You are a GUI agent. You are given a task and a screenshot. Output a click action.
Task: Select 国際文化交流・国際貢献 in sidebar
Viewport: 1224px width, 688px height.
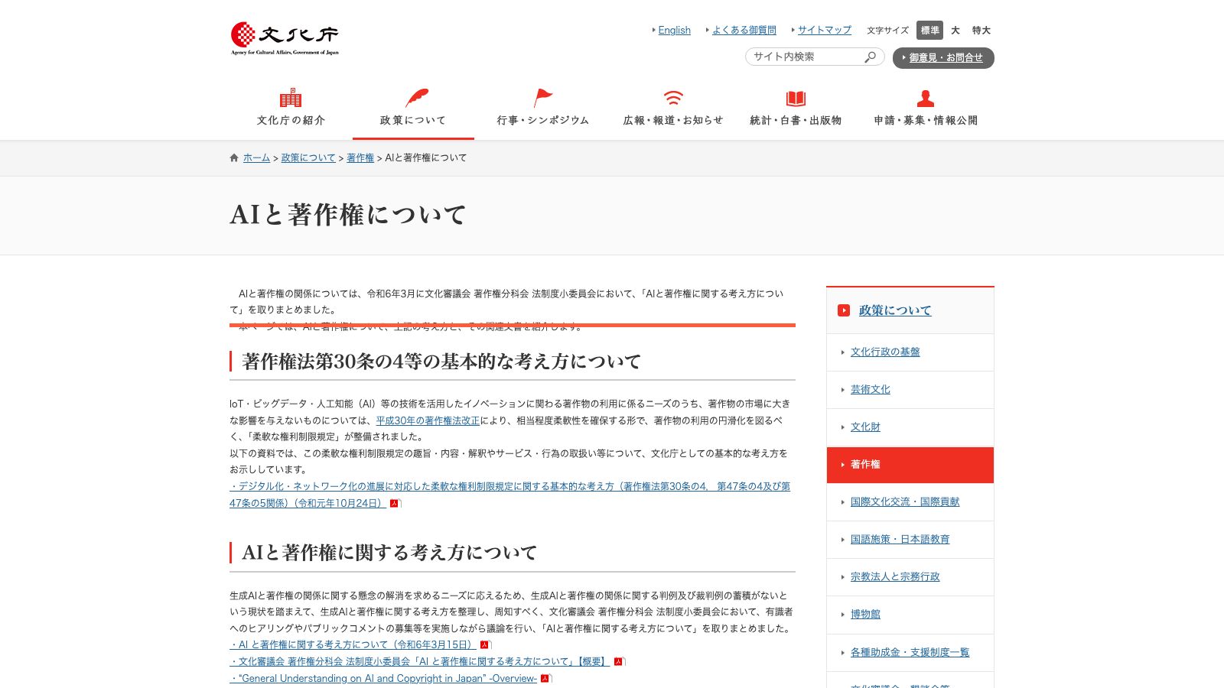pyautogui.click(x=905, y=502)
